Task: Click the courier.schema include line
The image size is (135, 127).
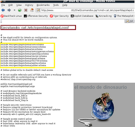Action: click(x=24, y=56)
